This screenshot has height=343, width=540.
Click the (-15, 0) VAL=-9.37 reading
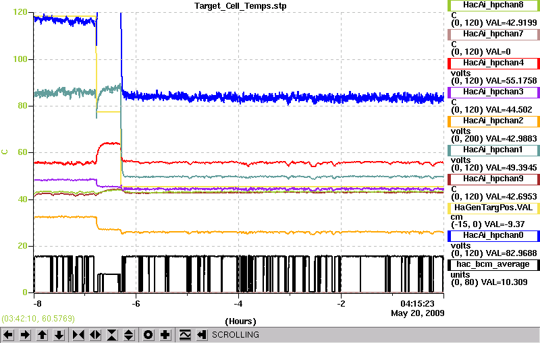[487, 224]
